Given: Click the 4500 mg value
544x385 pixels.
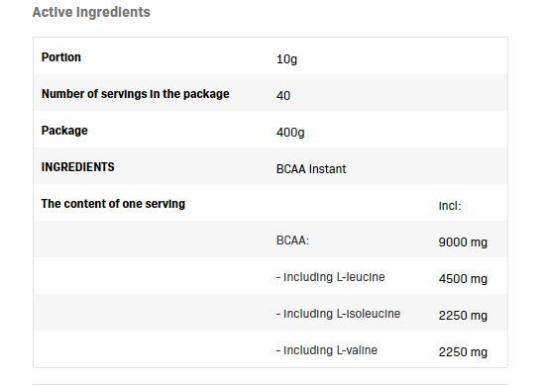Looking at the screenshot, I should (x=463, y=279).
